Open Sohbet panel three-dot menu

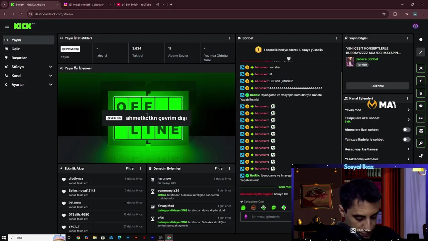pyautogui.click(x=336, y=38)
